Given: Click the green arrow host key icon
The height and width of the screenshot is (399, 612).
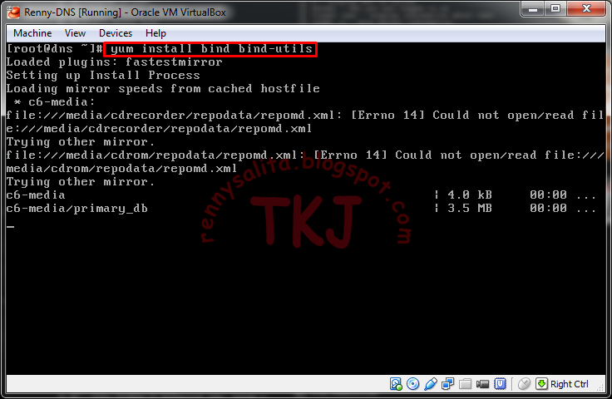Looking at the screenshot, I should click(541, 384).
